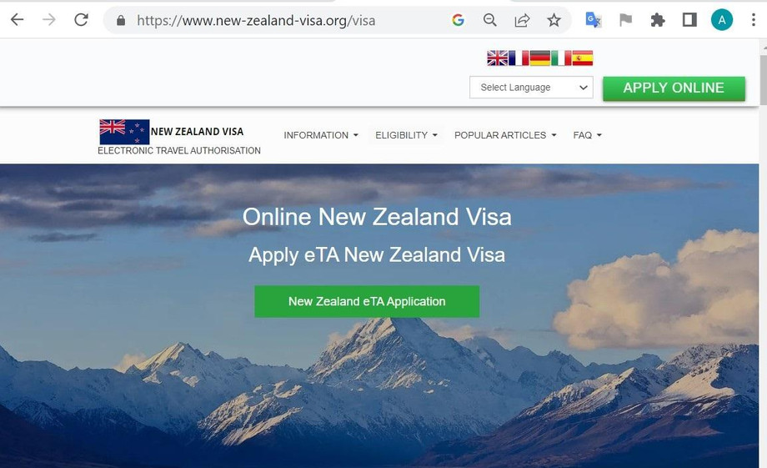Viewport: 767px width, 468px height.
Task: Expand the INFORMATION menu
Action: click(x=321, y=135)
